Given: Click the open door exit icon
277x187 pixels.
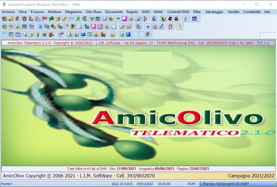Looking at the screenshot, I should pyautogui.click(x=154, y=19).
